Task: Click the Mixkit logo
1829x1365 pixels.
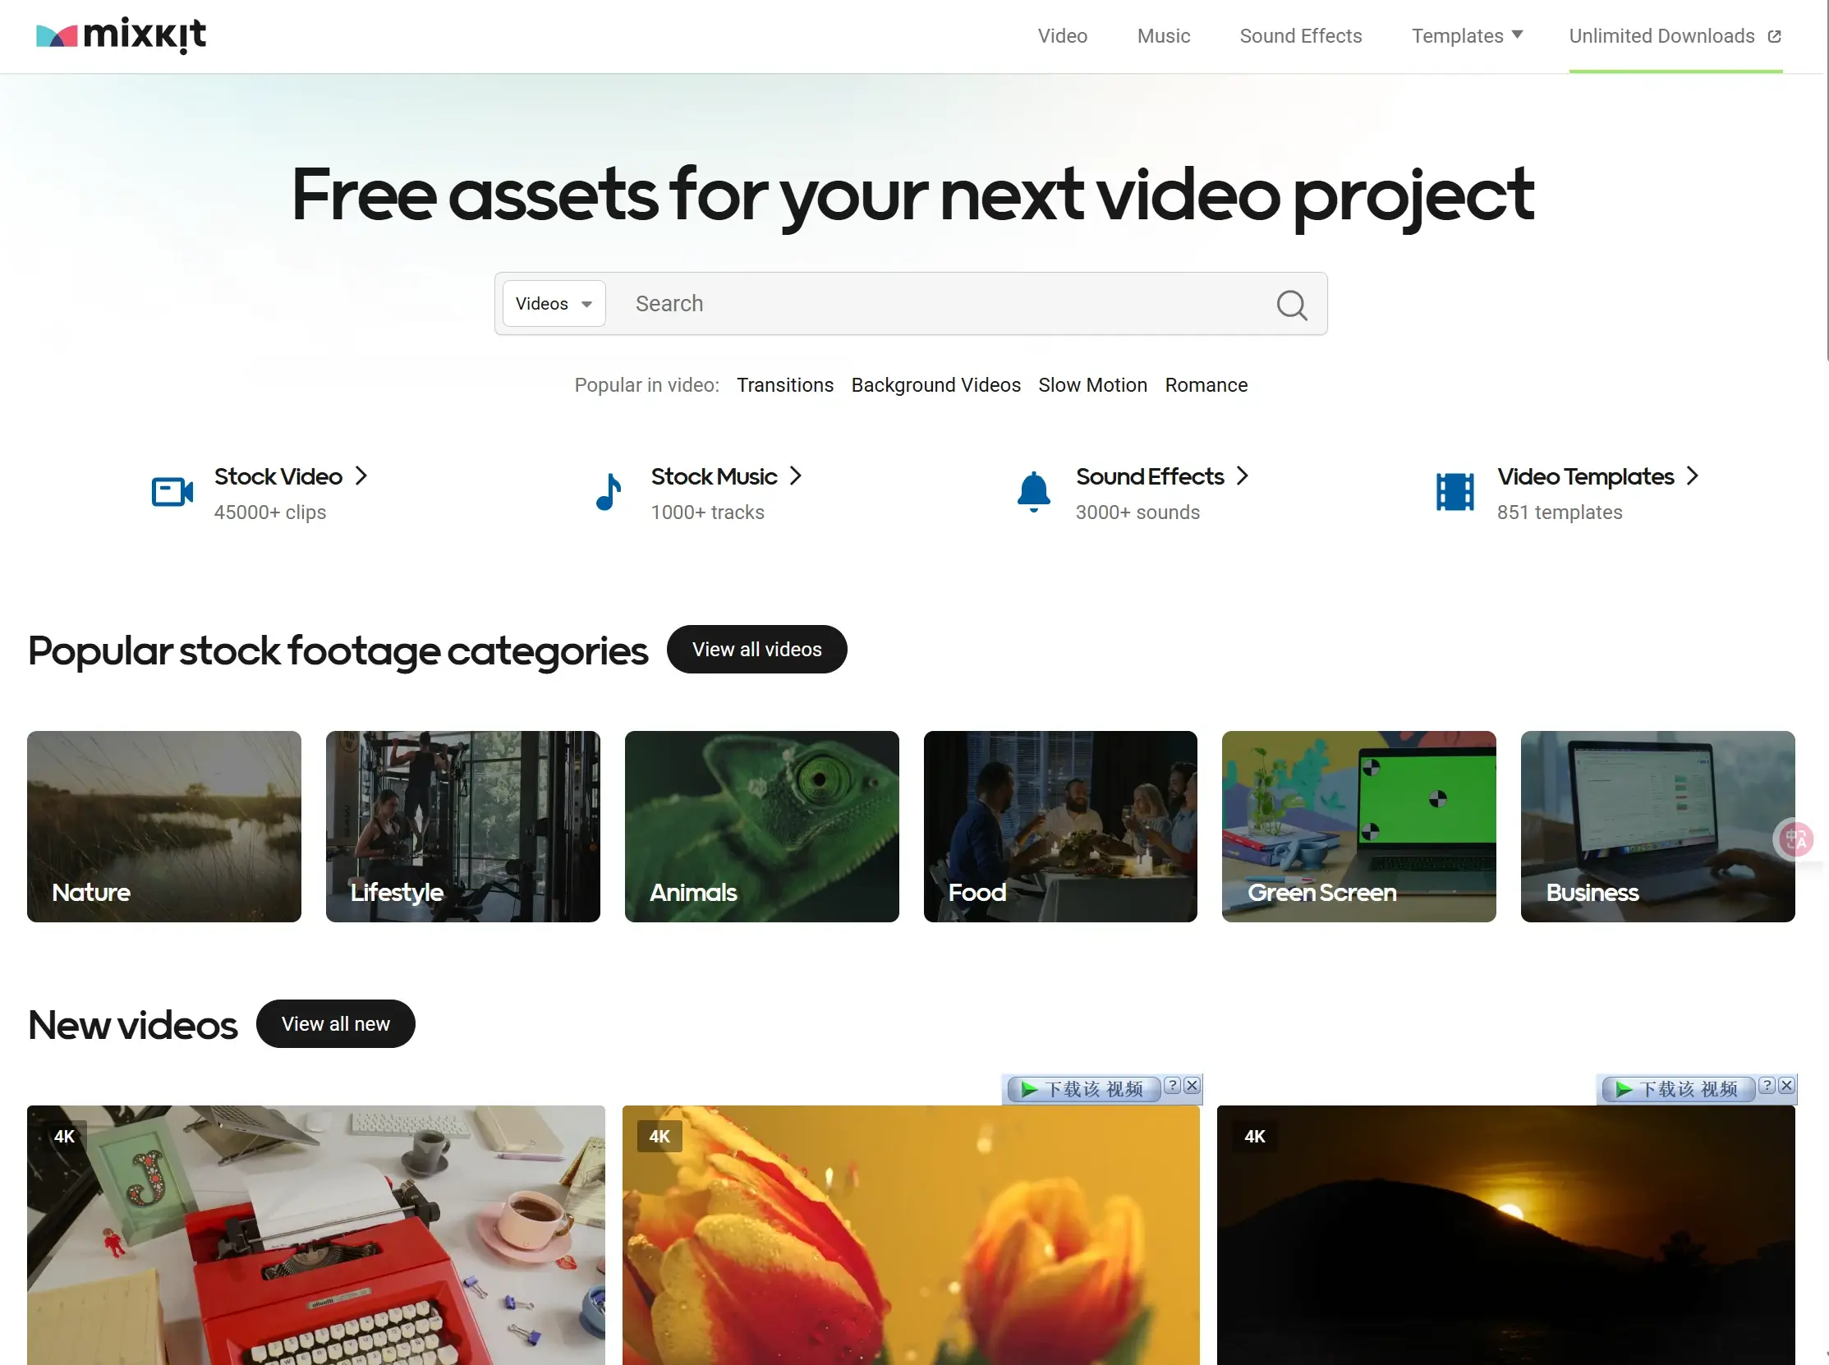Action: pos(122,34)
